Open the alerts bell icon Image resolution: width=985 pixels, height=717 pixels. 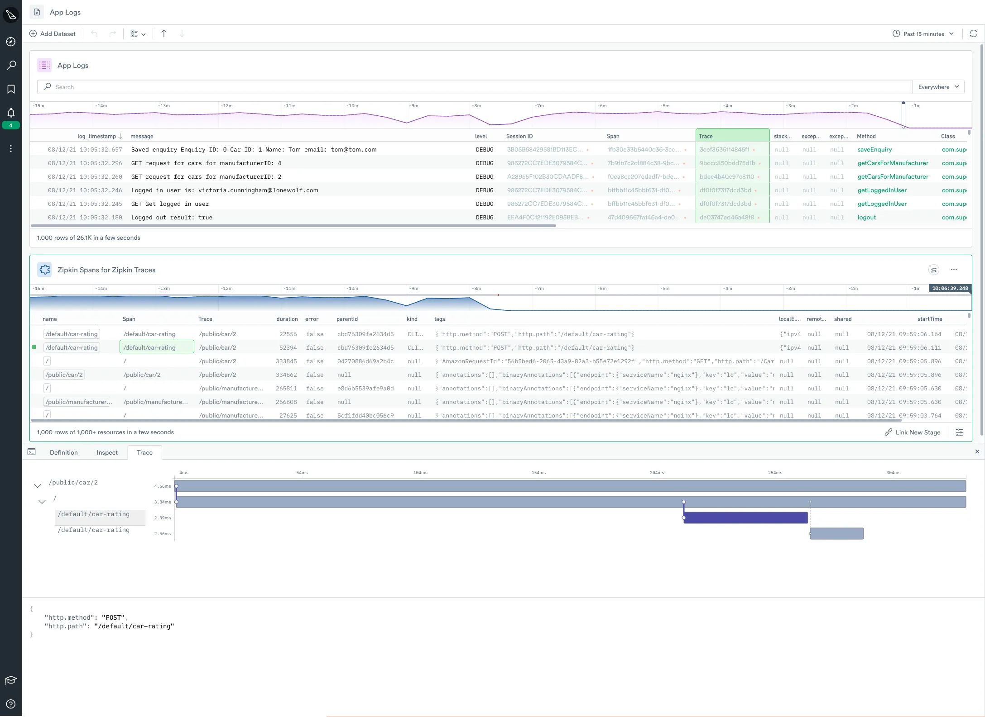(x=11, y=113)
